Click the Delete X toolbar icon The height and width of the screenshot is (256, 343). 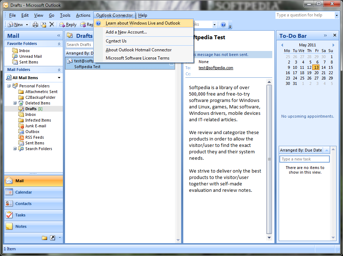(51, 25)
